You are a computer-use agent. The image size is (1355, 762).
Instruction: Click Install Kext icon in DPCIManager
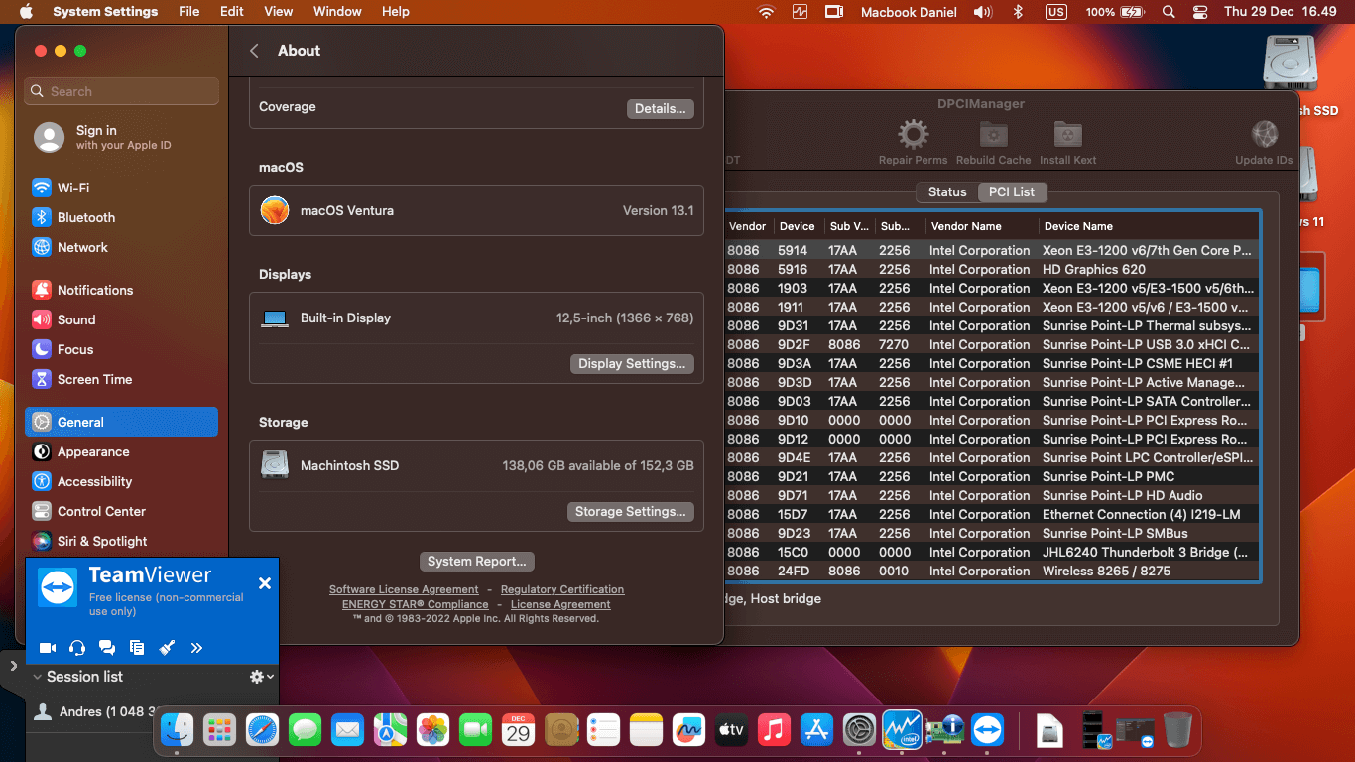click(1067, 134)
